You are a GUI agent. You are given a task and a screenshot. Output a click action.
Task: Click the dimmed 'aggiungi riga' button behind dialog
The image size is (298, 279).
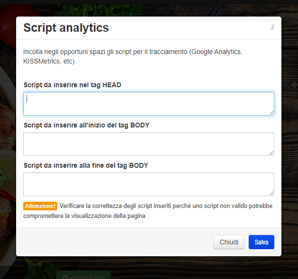click(83, 276)
